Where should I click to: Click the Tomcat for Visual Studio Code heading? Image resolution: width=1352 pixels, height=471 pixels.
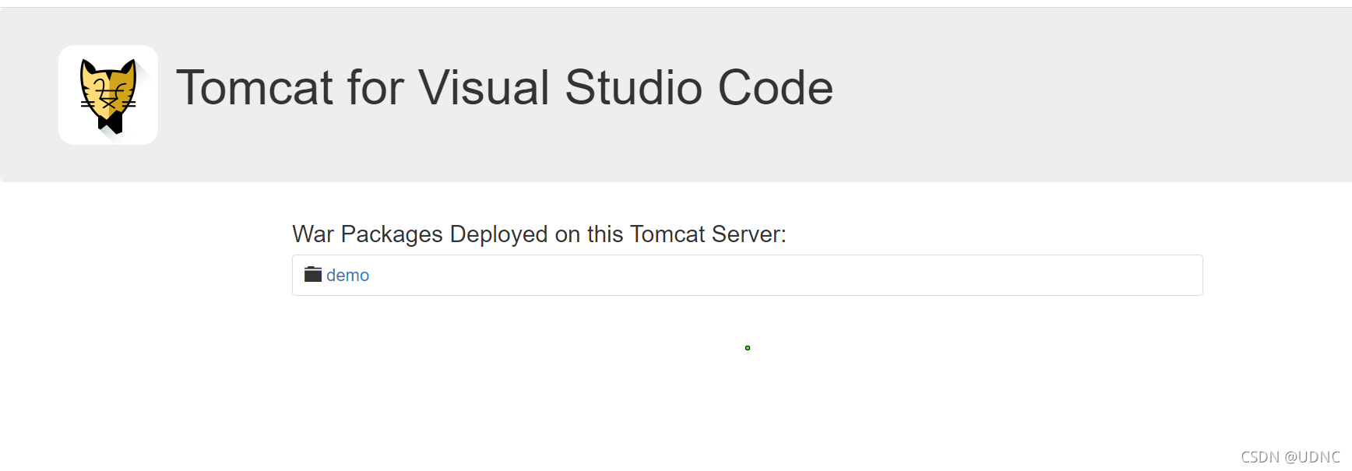505,87
